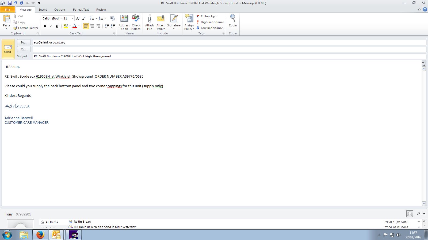428x240 pixels.
Task: Minimize the ribbon with the caret icon
Action: click(419, 10)
